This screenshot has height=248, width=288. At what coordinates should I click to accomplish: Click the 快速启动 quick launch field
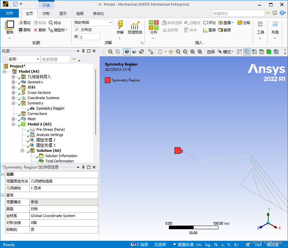tap(238, 14)
